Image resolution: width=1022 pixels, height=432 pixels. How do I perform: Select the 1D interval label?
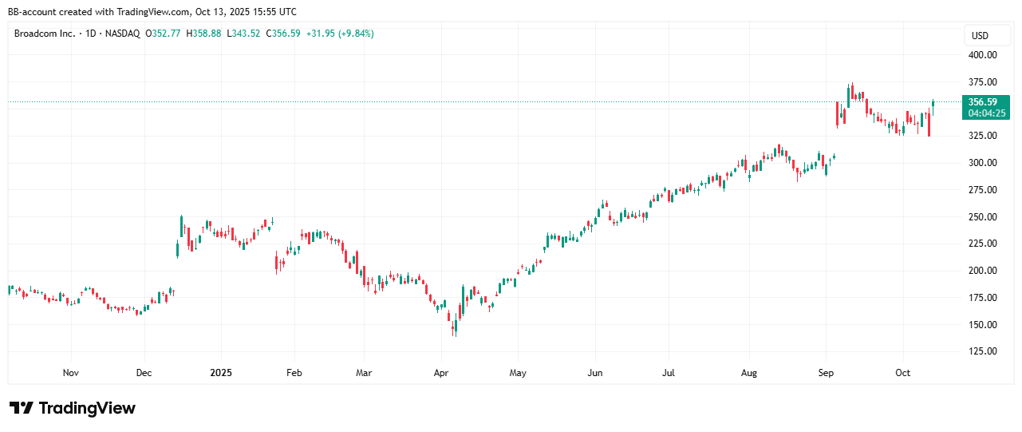tap(91, 34)
